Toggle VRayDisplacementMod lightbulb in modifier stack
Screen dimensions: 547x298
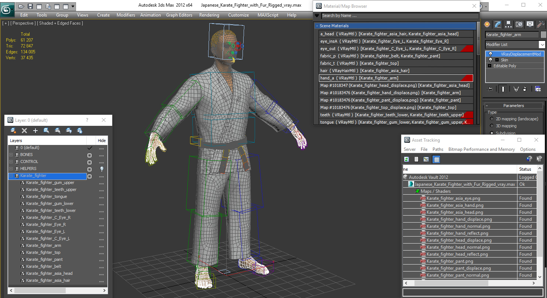pos(490,54)
